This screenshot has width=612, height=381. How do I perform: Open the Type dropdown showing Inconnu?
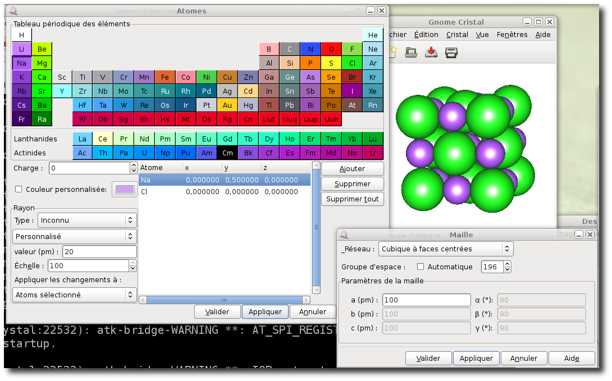[x=87, y=221]
